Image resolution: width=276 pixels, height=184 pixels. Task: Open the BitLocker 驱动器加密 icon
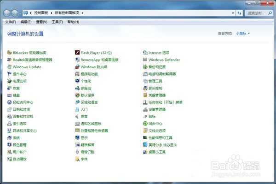tap(9, 53)
